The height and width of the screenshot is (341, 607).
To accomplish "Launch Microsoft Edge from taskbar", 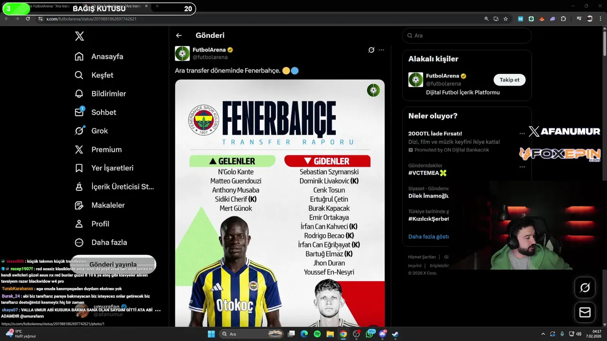I will 304,334.
